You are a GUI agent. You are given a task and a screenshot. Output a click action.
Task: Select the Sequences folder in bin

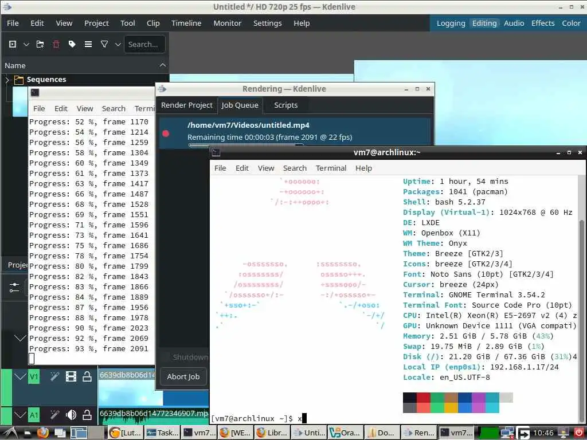coord(46,79)
